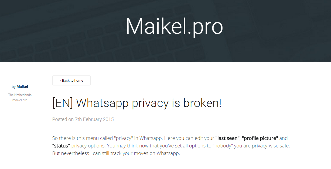This screenshot has width=331, height=169.
Task: Click the year 2015 in the post date
Action: click(x=108, y=119)
